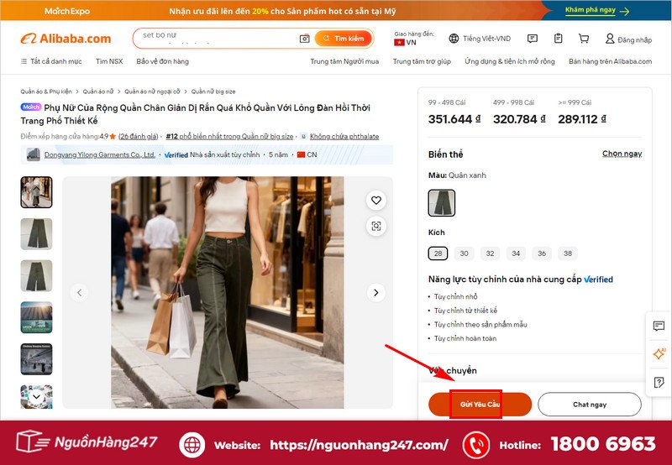The width and height of the screenshot is (672, 465).
Task: Click the https://nguonhang247.com/ link in footer banner
Action: click(x=360, y=445)
